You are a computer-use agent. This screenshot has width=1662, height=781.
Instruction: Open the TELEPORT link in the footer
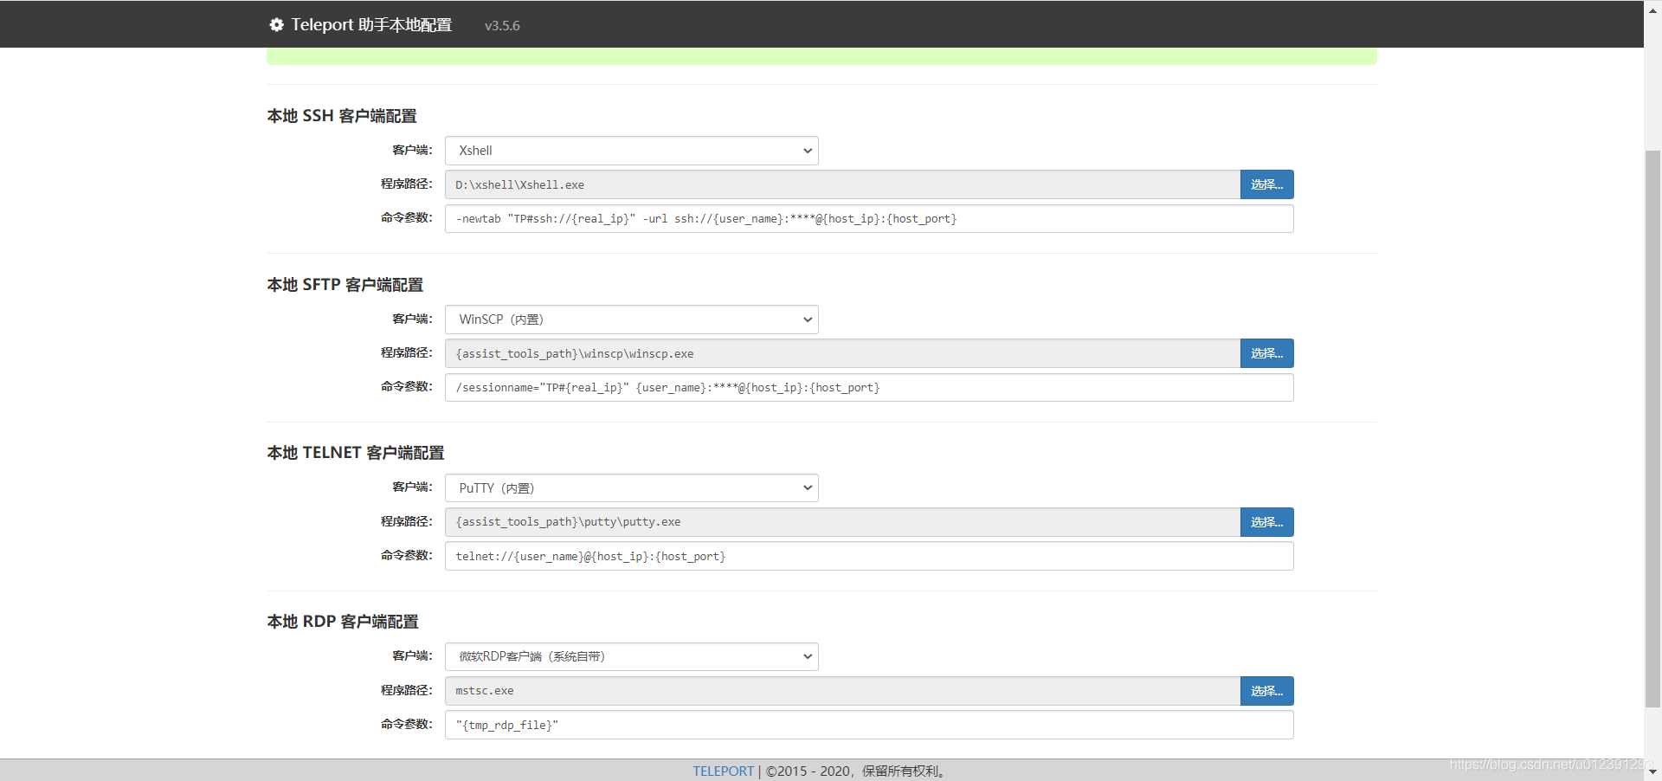(723, 771)
